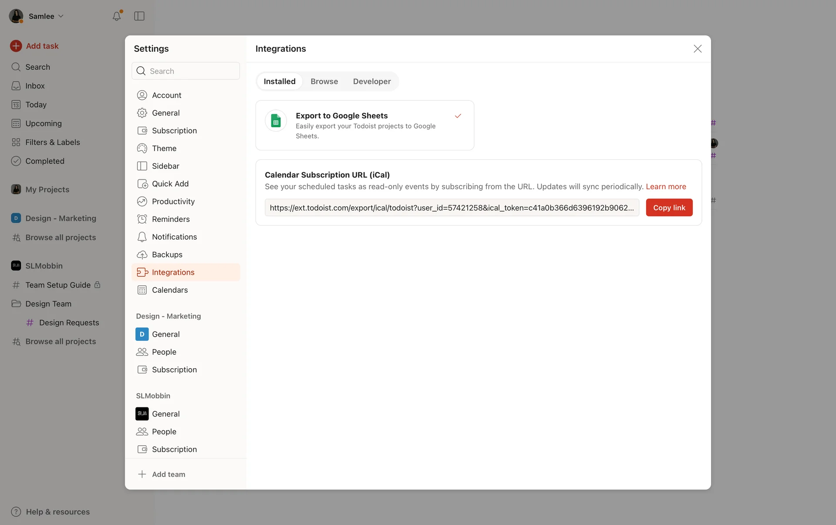Collapse the My Projects section
The image size is (836, 525).
click(x=47, y=190)
